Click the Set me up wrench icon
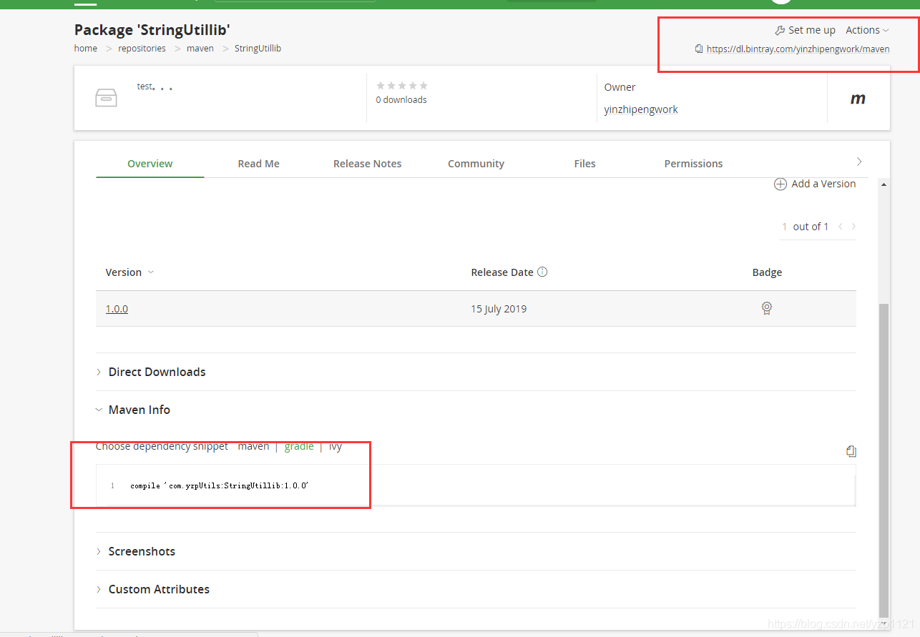 coord(780,30)
